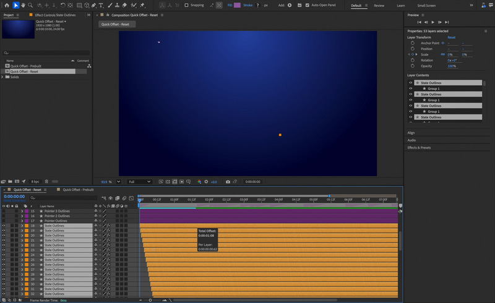Switch to the Review workspace
The height and width of the screenshot is (303, 495).
click(379, 5)
